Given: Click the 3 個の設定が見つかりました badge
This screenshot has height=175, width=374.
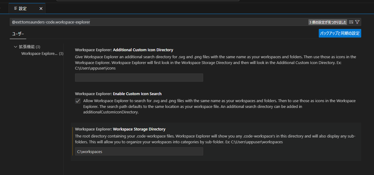Looking at the screenshot, I should (328, 22).
